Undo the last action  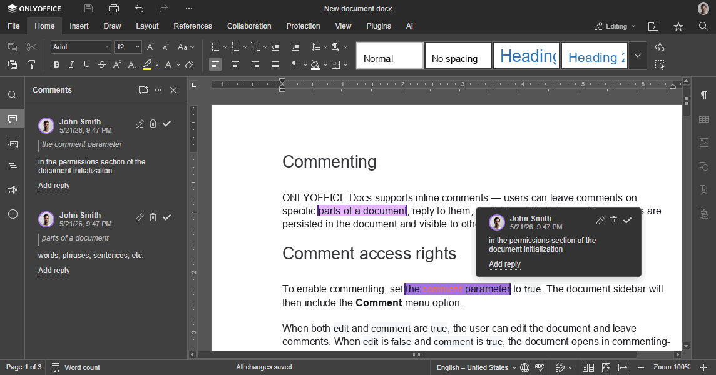click(x=140, y=9)
